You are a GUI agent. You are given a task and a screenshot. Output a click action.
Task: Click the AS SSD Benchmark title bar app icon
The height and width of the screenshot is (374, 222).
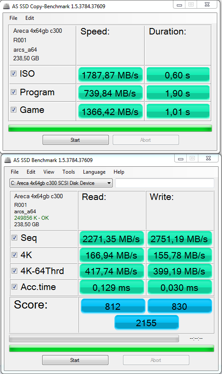[x=8, y=160]
